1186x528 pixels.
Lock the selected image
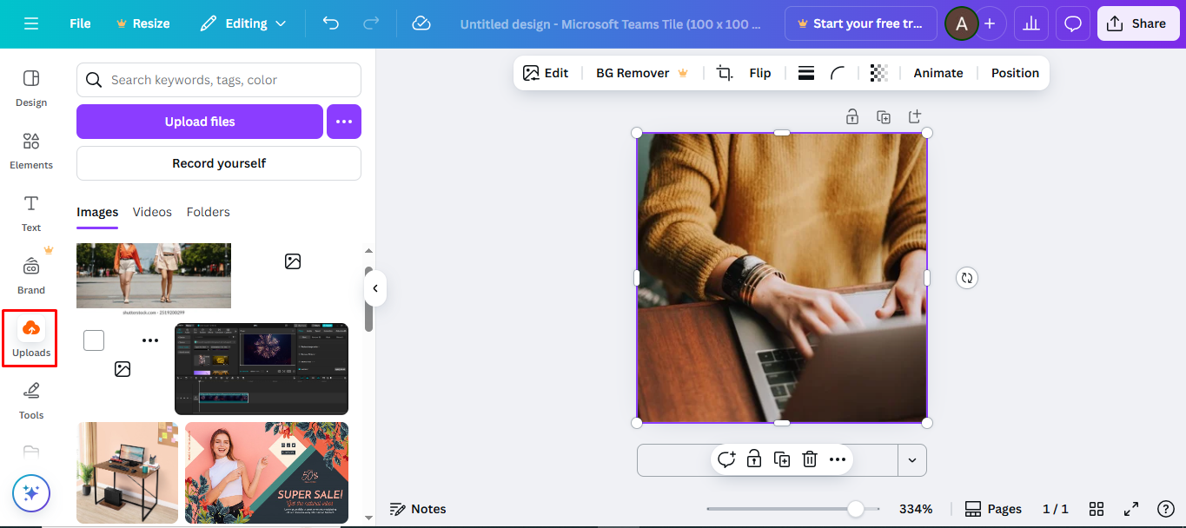coord(753,459)
